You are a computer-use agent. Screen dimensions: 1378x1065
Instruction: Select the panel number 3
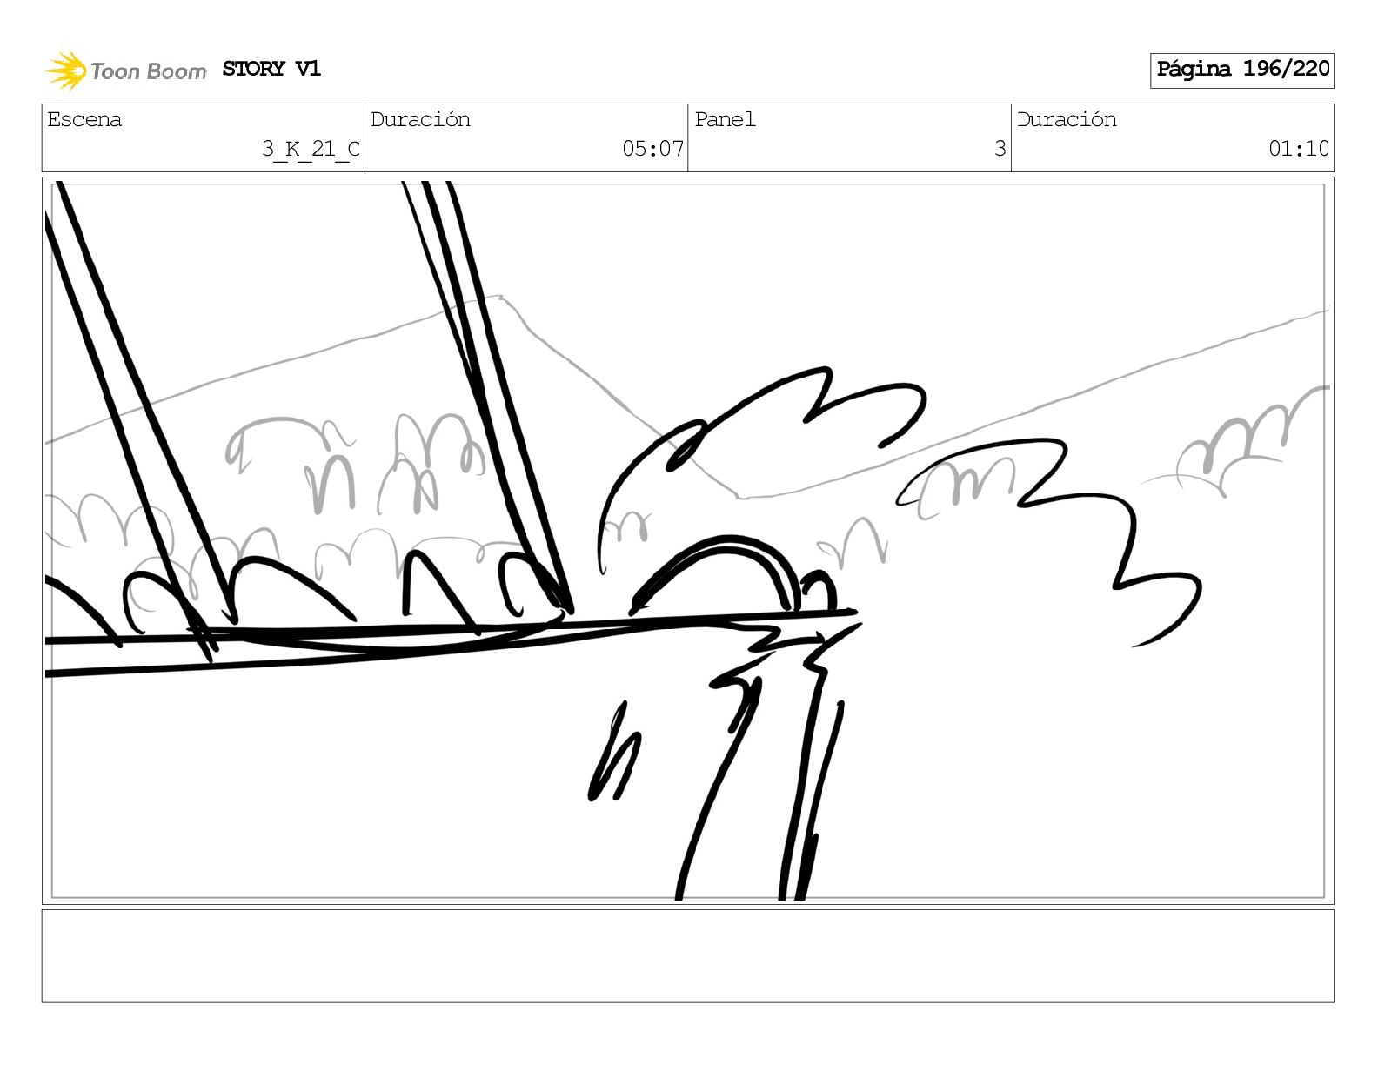pyautogui.click(x=1000, y=149)
